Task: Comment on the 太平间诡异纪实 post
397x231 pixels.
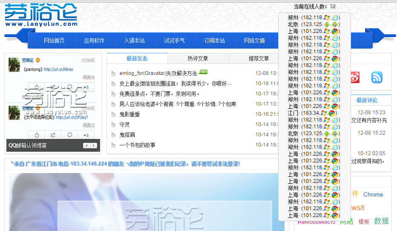Action: 69,135
